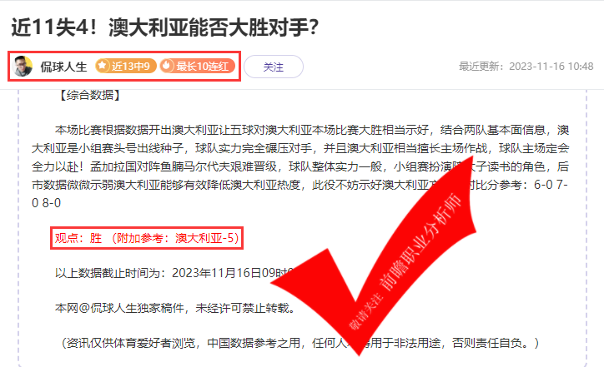Open the 侃球人生 author name link
Screen dimensions: 604x367
pyautogui.click(x=63, y=67)
